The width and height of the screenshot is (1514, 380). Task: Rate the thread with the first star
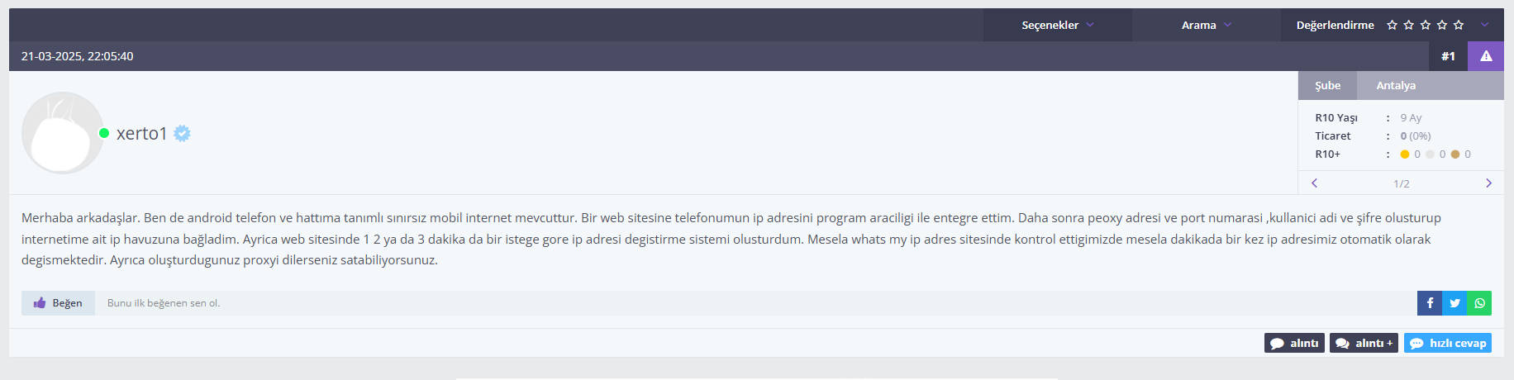1392,25
